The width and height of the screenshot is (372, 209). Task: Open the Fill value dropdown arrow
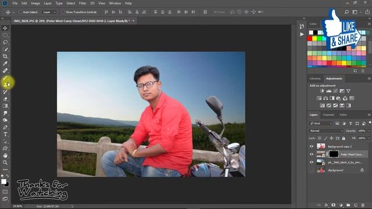369,138
